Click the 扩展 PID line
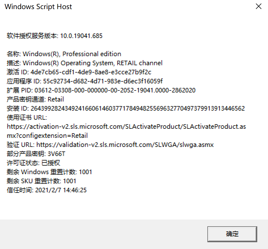Viewport: 268px width, 249px height. click(x=101, y=90)
